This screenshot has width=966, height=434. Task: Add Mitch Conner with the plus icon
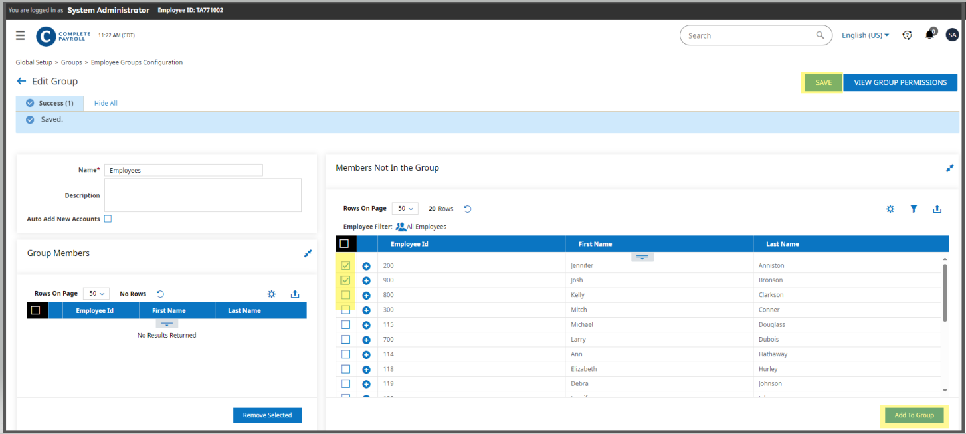(366, 310)
